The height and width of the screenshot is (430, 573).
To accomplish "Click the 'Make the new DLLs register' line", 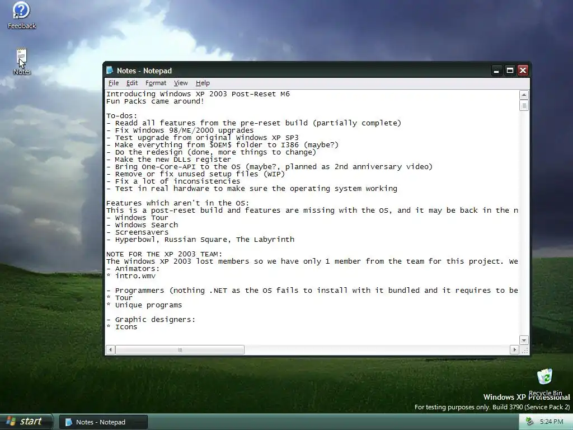I will [x=168, y=160].
